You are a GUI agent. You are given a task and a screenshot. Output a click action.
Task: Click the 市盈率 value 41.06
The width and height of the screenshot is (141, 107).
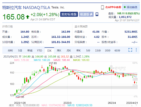(x=96, y=32)
